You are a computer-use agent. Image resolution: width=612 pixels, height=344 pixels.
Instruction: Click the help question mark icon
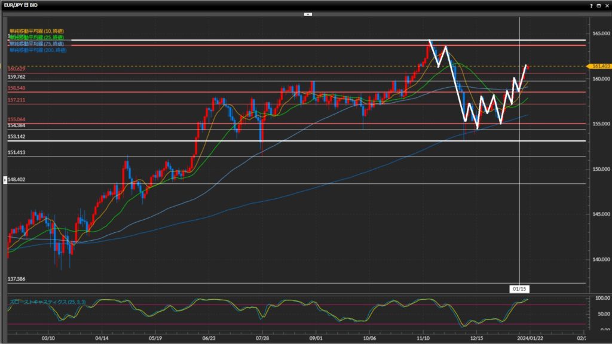pos(592,5)
